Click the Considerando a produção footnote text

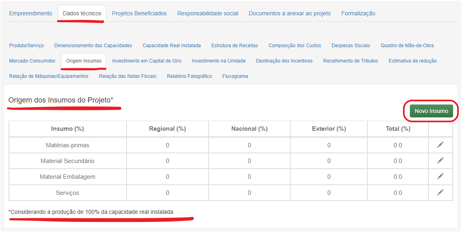[91, 212]
